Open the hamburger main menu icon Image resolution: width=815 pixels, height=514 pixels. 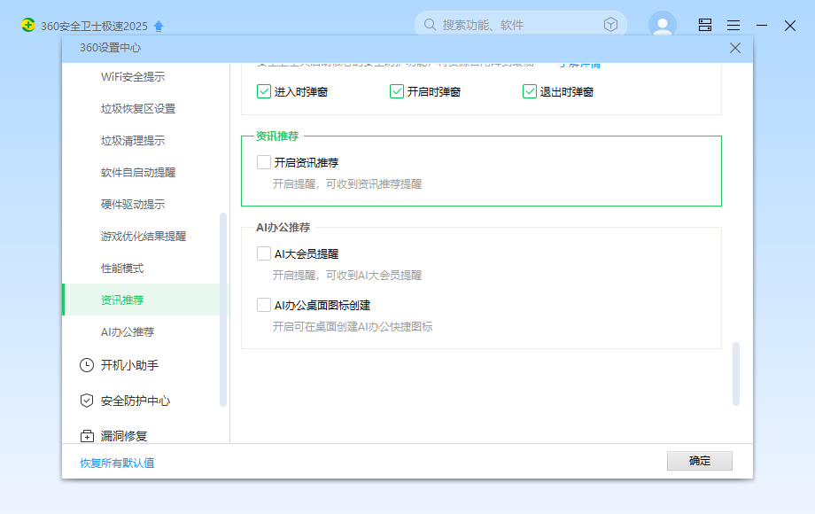click(x=733, y=25)
